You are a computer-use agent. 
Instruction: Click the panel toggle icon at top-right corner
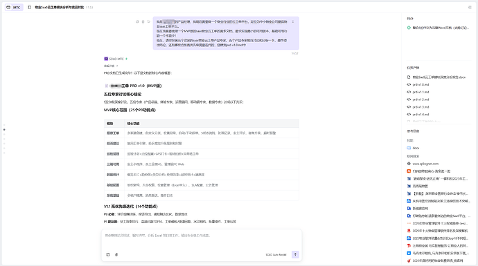pyautogui.click(x=470, y=8)
